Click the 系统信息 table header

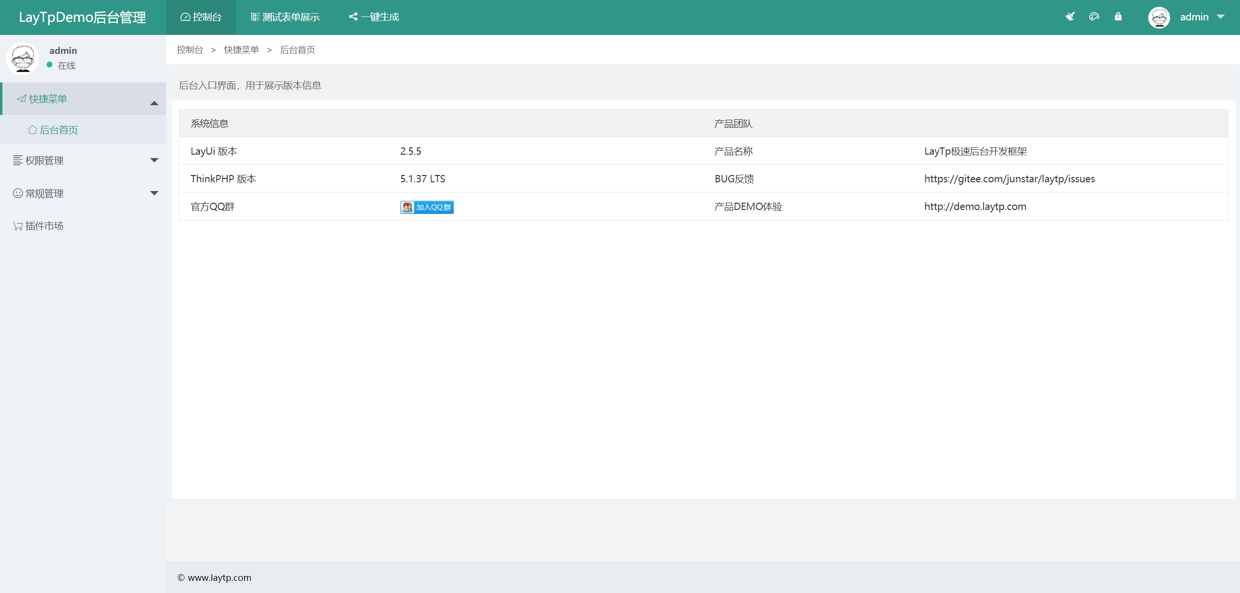[210, 124]
